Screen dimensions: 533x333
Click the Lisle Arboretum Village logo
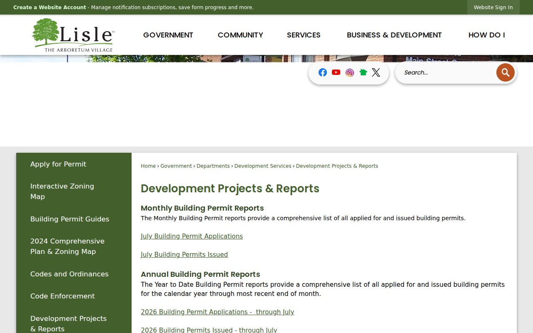pos(73,35)
